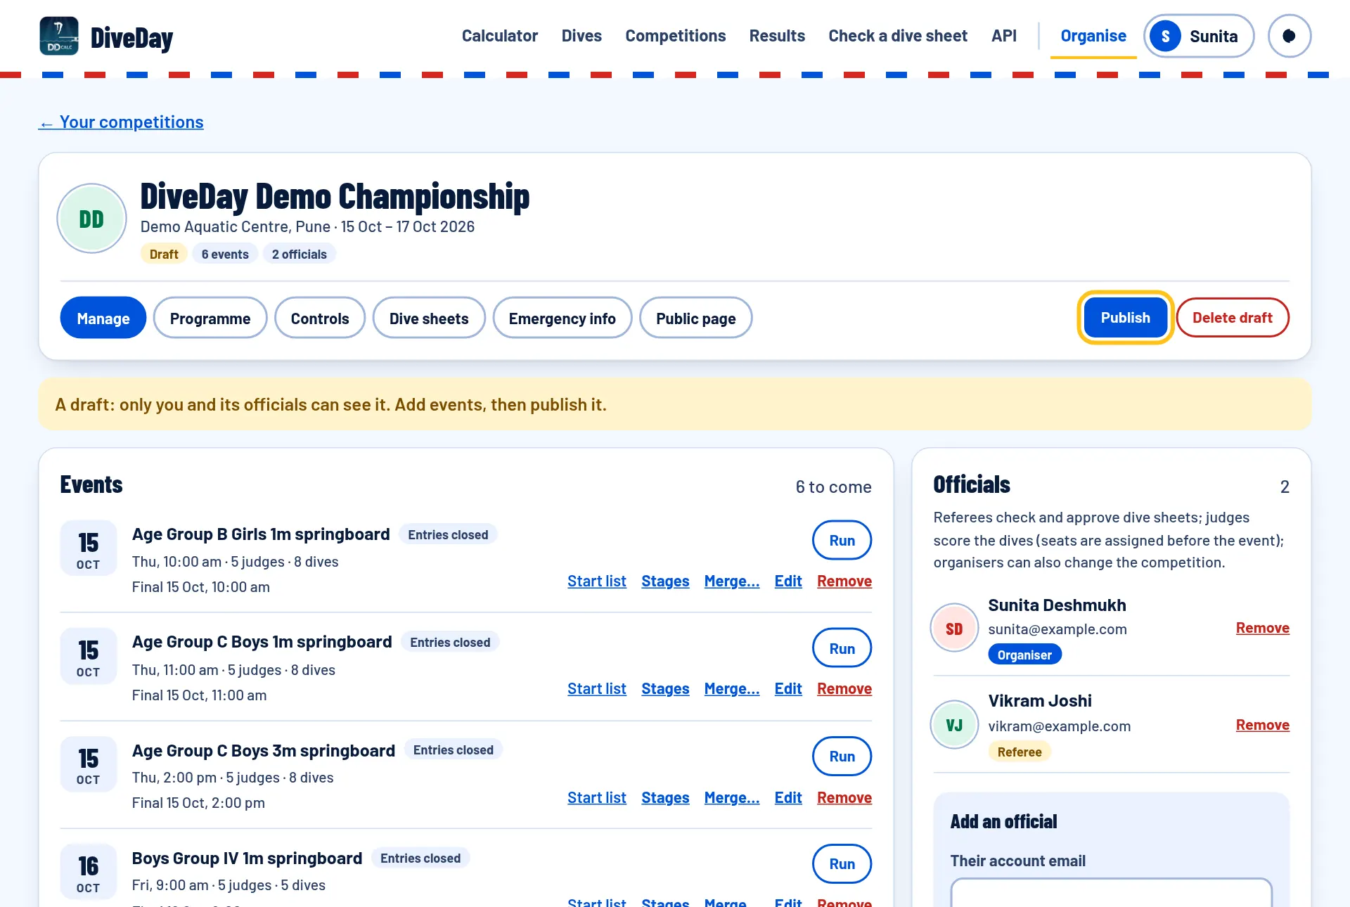This screenshot has height=907, width=1350.
Task: Toggle the dark mode theme button
Action: click(x=1289, y=36)
